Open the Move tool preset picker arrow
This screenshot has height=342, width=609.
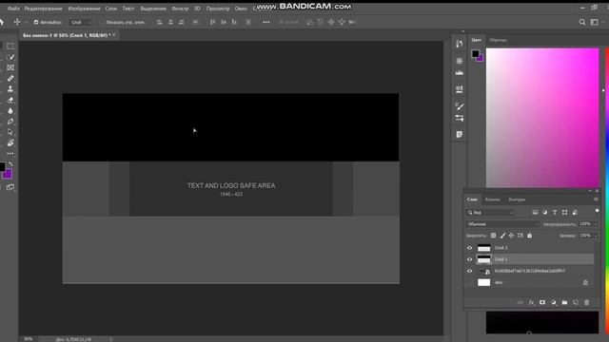pyautogui.click(x=26, y=23)
